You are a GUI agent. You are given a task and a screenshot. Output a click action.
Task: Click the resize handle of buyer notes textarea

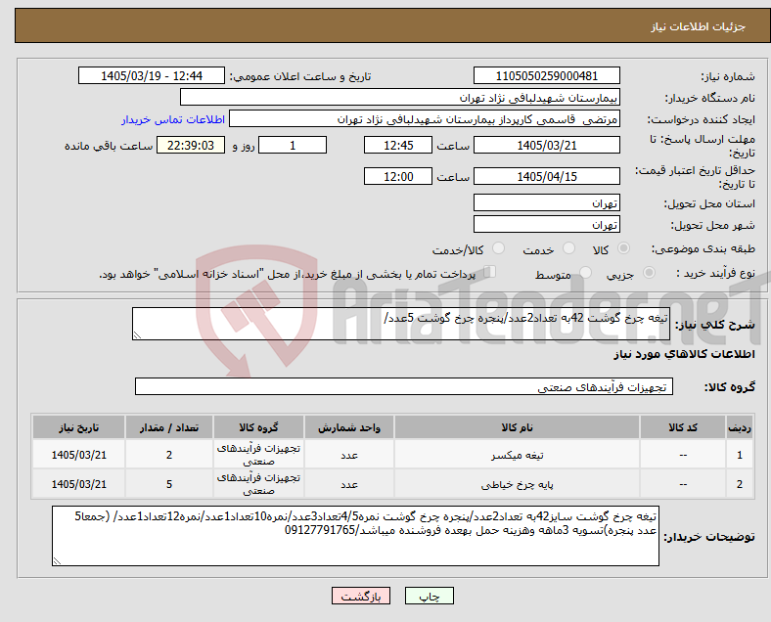pyautogui.click(x=57, y=560)
